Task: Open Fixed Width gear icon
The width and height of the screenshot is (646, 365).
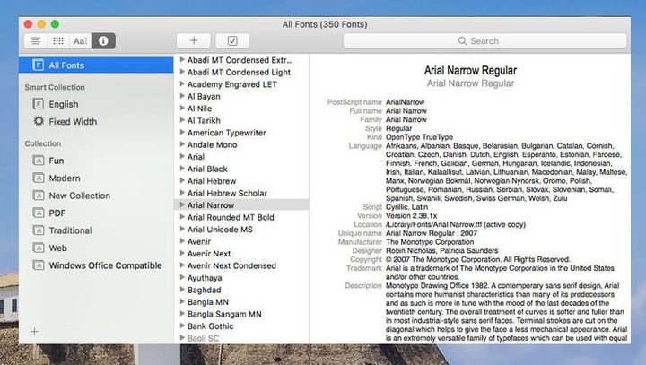Action: [39, 121]
